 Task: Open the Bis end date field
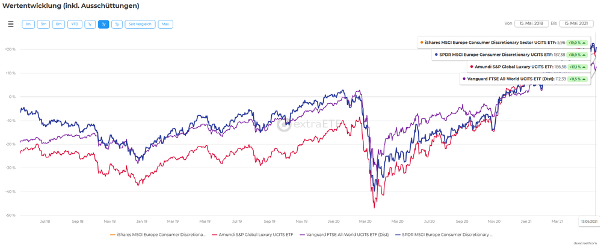click(x=576, y=23)
